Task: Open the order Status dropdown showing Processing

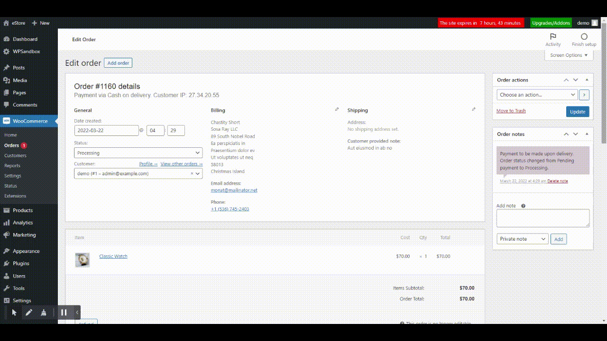Action: point(138,153)
